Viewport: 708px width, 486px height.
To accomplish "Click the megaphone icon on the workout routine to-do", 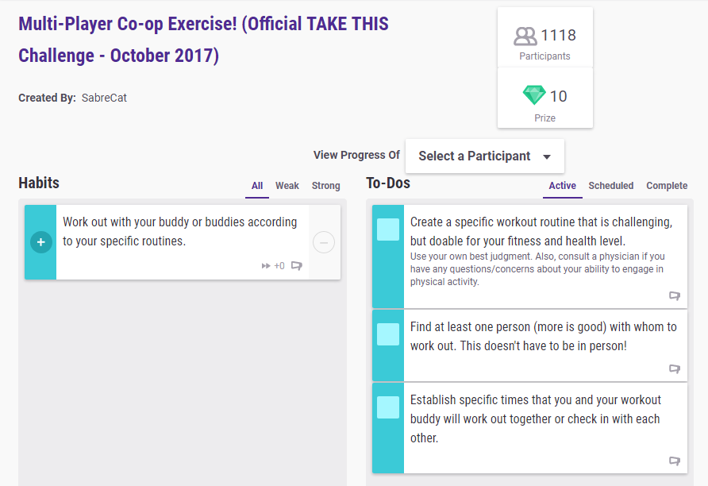I will [x=675, y=295].
